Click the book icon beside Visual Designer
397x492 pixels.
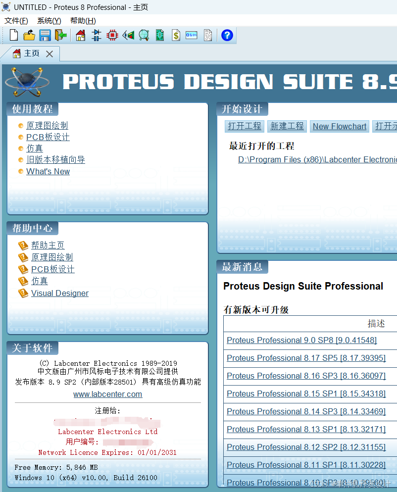23,293
